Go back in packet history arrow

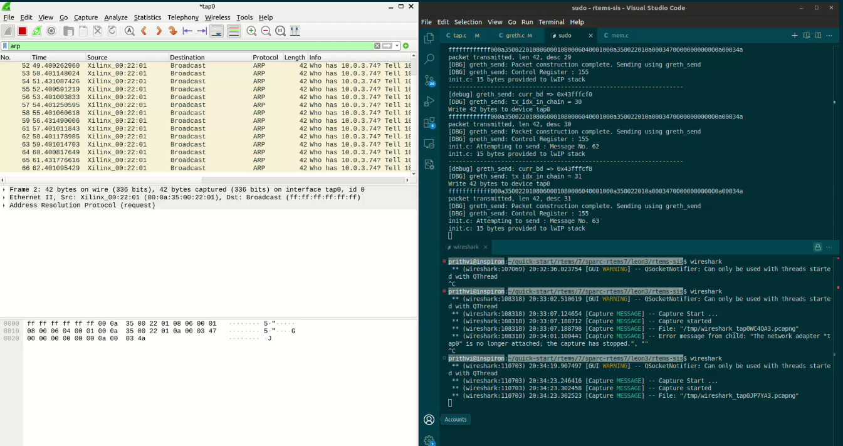(144, 31)
